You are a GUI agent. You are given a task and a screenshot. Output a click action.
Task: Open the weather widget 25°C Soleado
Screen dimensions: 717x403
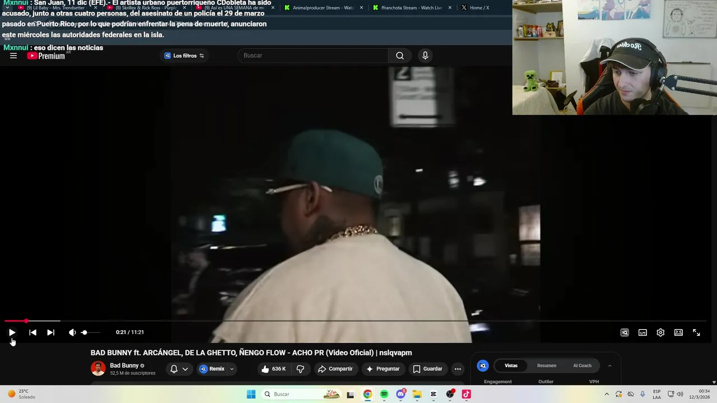click(x=21, y=394)
